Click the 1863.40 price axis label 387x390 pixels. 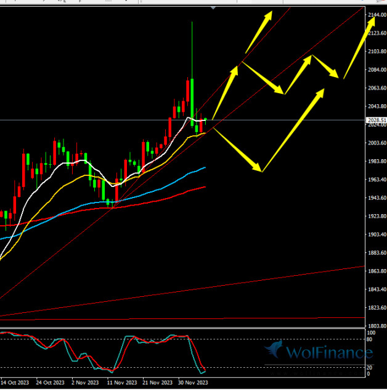coord(376,271)
